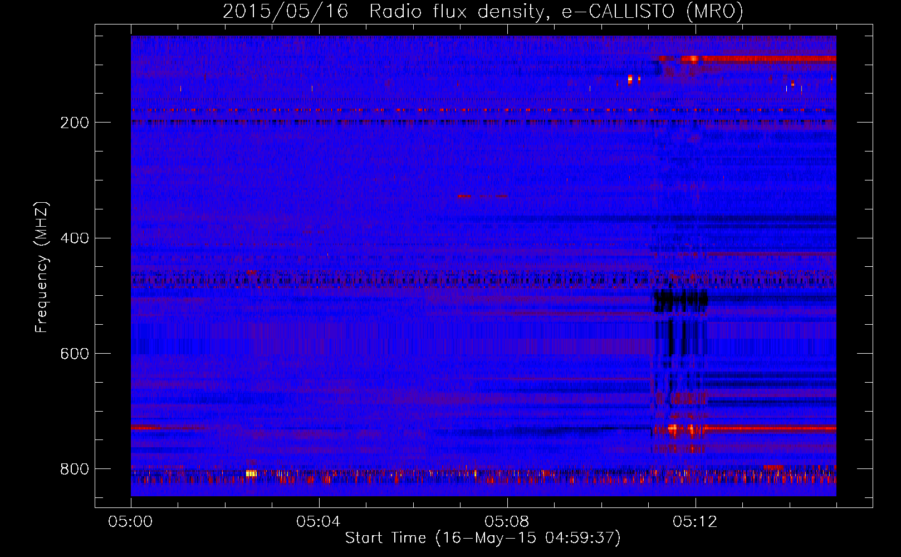Click the 05:12 time tick label
Screen dimensions: 901x557
point(695,521)
